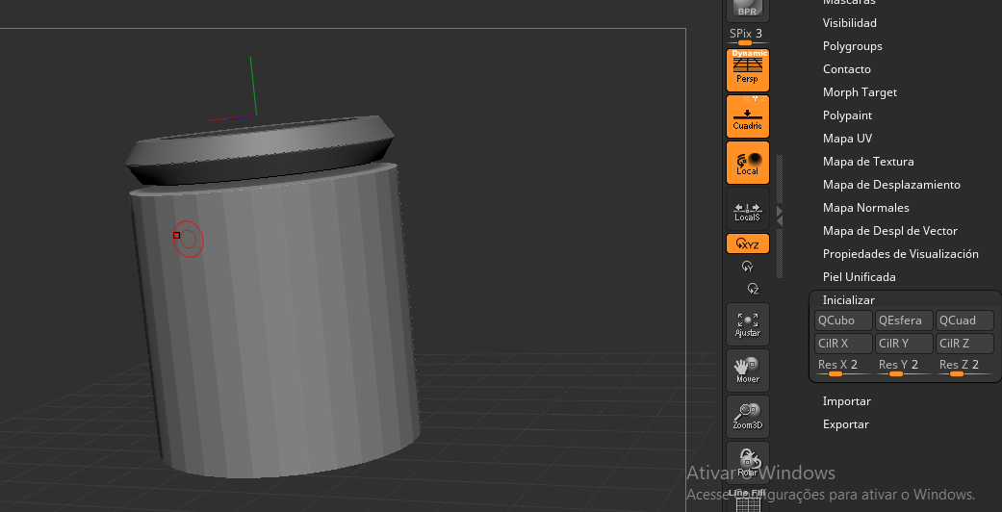
Task: Click the Mover navigation icon
Action: coord(748,371)
